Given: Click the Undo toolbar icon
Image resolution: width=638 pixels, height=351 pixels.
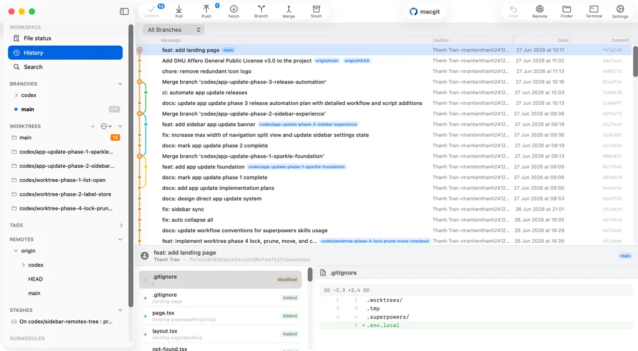Looking at the screenshot, I should 514,11.
